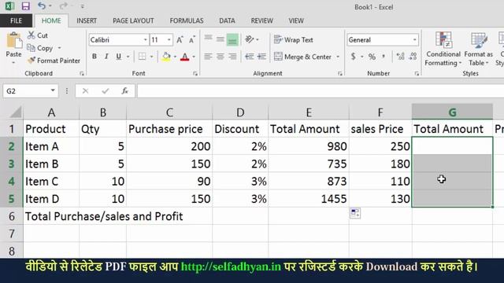
Task: Set Middle Align vertical alignment
Action: 220,39
